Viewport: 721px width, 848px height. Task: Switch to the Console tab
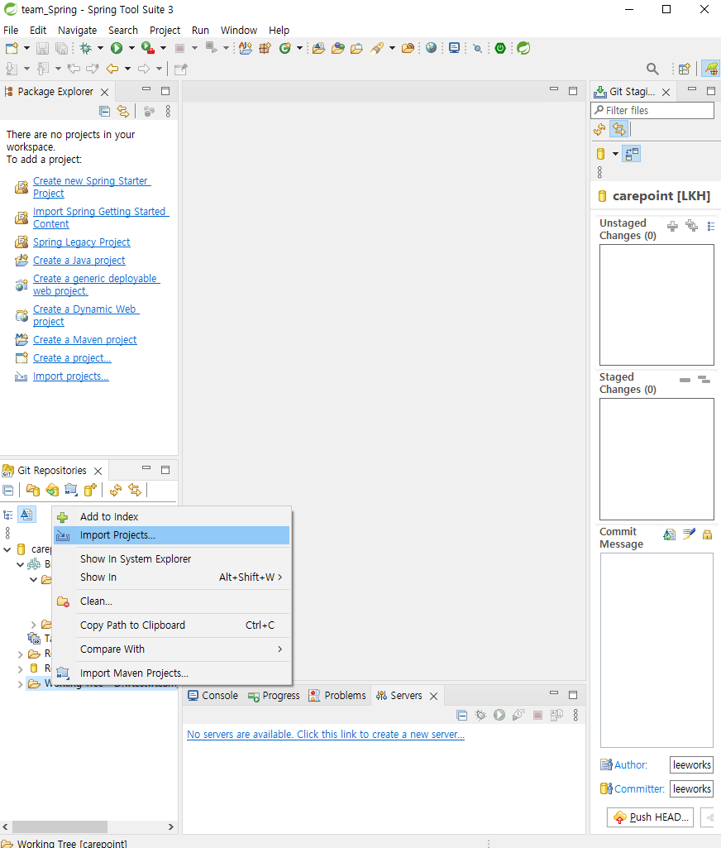[x=213, y=696]
